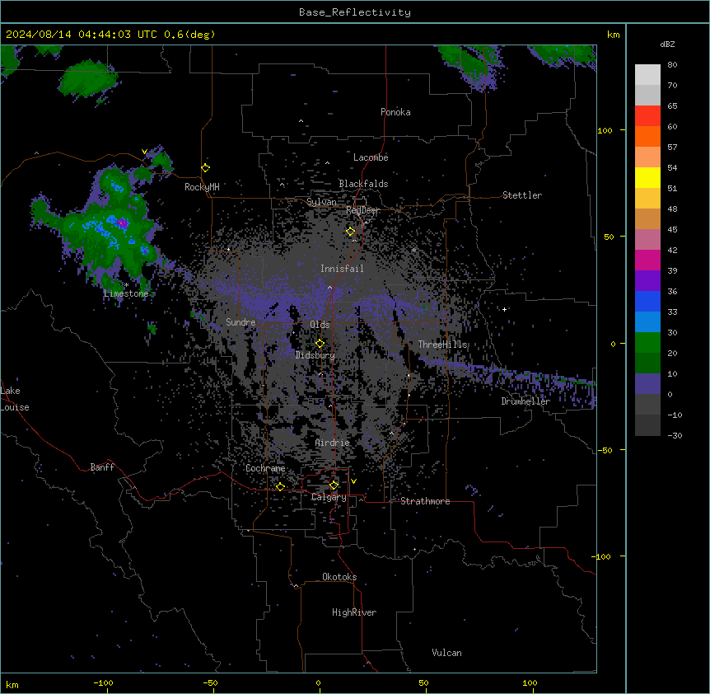The height and width of the screenshot is (694, 710).
Task: Click the Ponoka city label
Action: 395,112
